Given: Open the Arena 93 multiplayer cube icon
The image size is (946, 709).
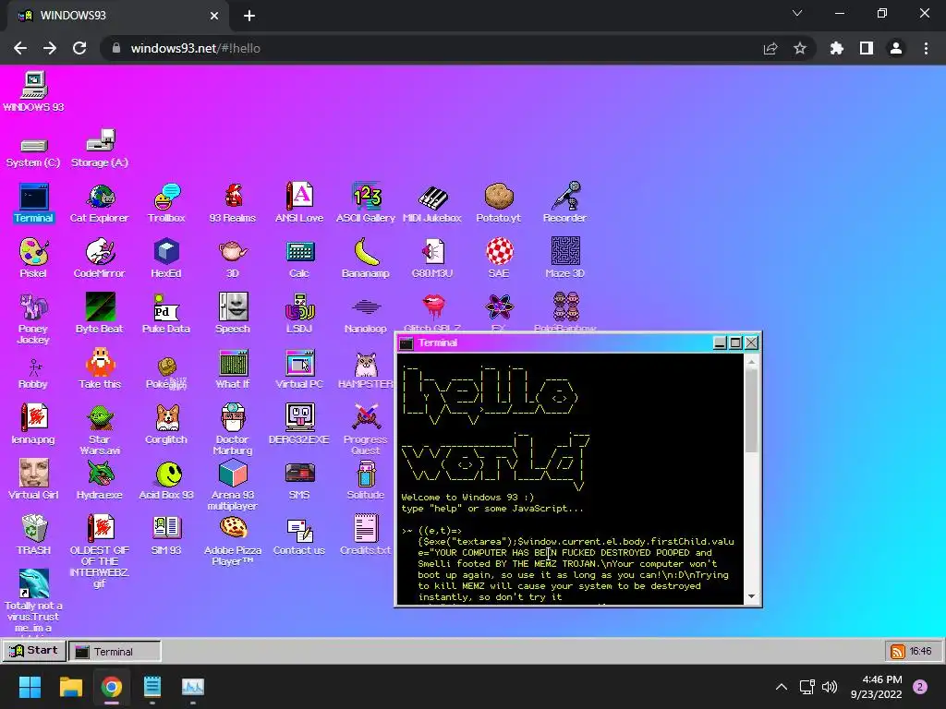Looking at the screenshot, I should pyautogui.click(x=233, y=474).
